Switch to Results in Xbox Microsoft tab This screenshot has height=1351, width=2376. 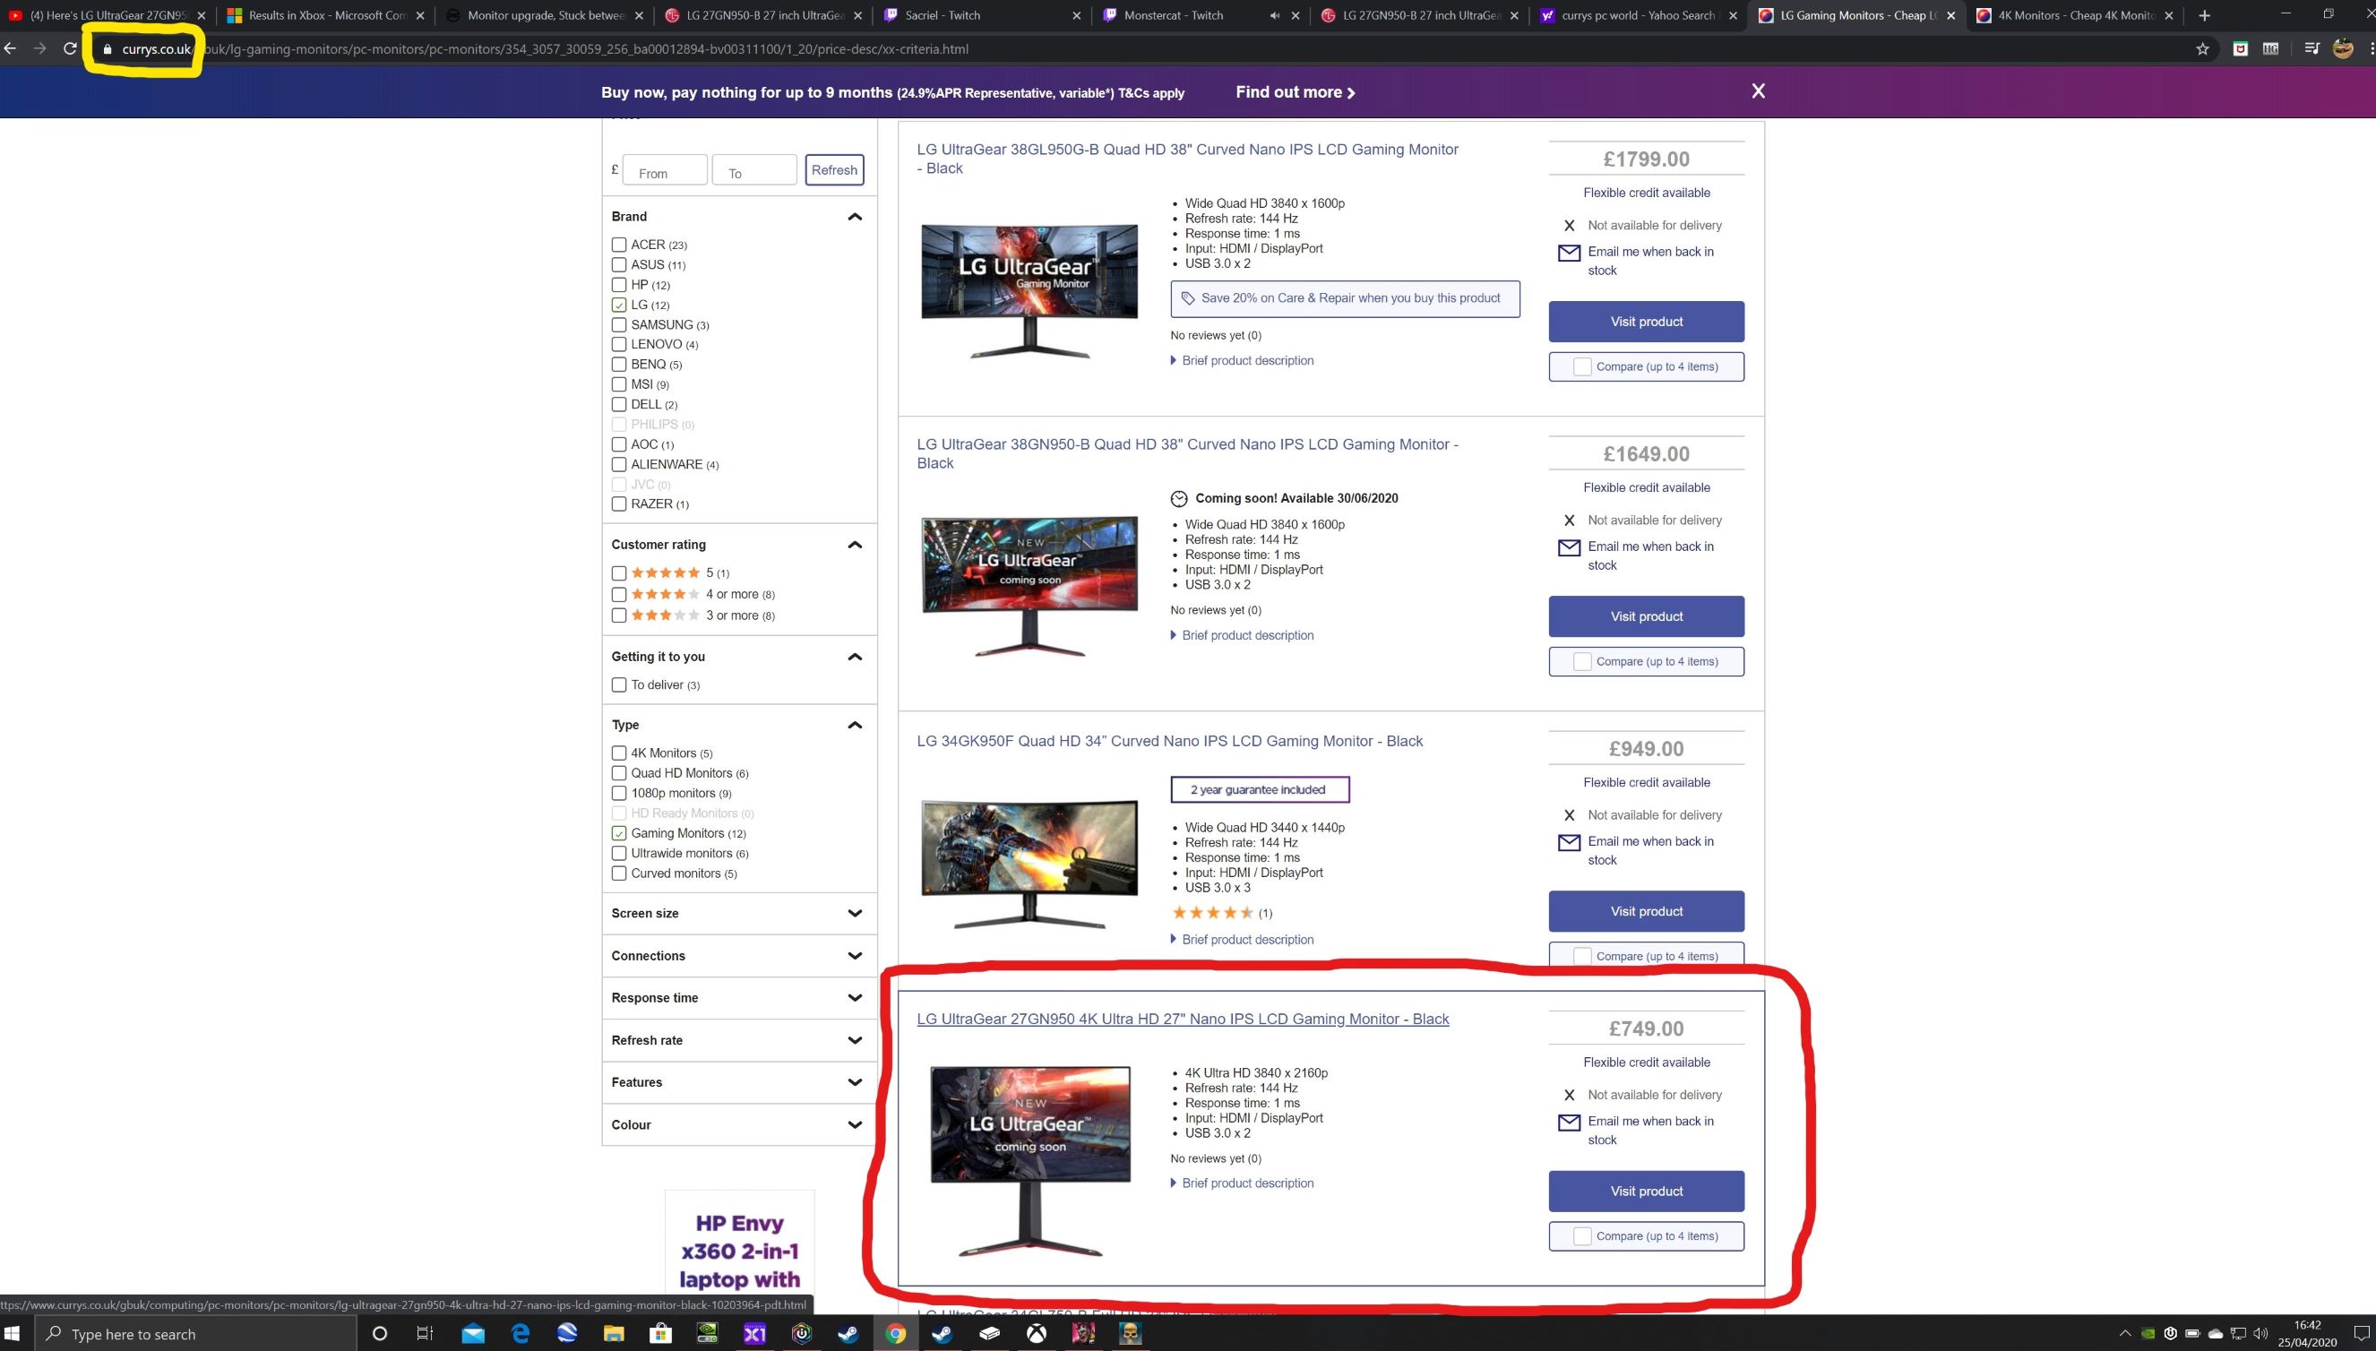324,15
